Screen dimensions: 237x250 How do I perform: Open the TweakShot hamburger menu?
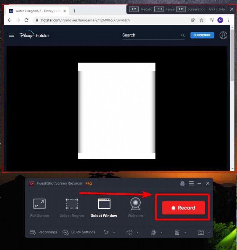(x=191, y=183)
